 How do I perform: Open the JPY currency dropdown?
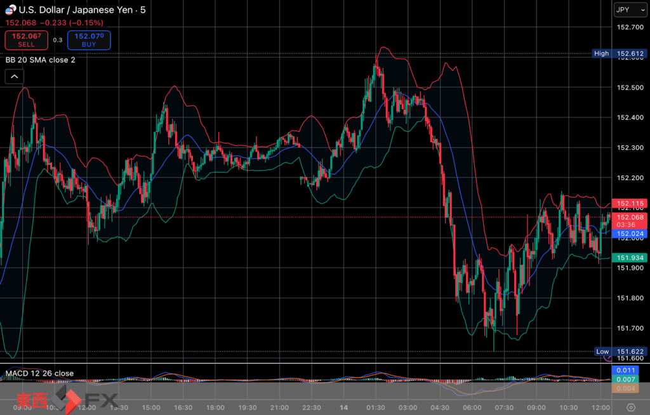tap(630, 10)
